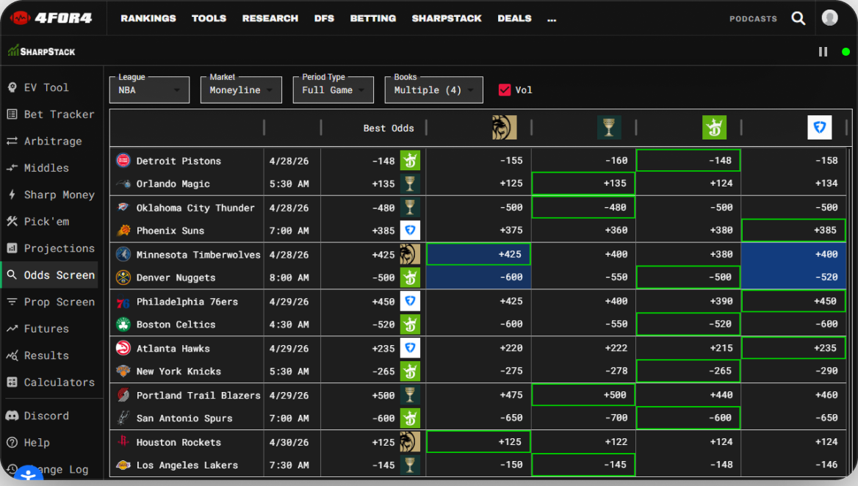Click the Caesars trophy column header
This screenshot has width=858, height=486.
coord(608,128)
